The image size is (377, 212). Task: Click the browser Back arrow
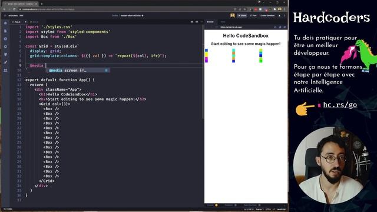click(4, 9)
